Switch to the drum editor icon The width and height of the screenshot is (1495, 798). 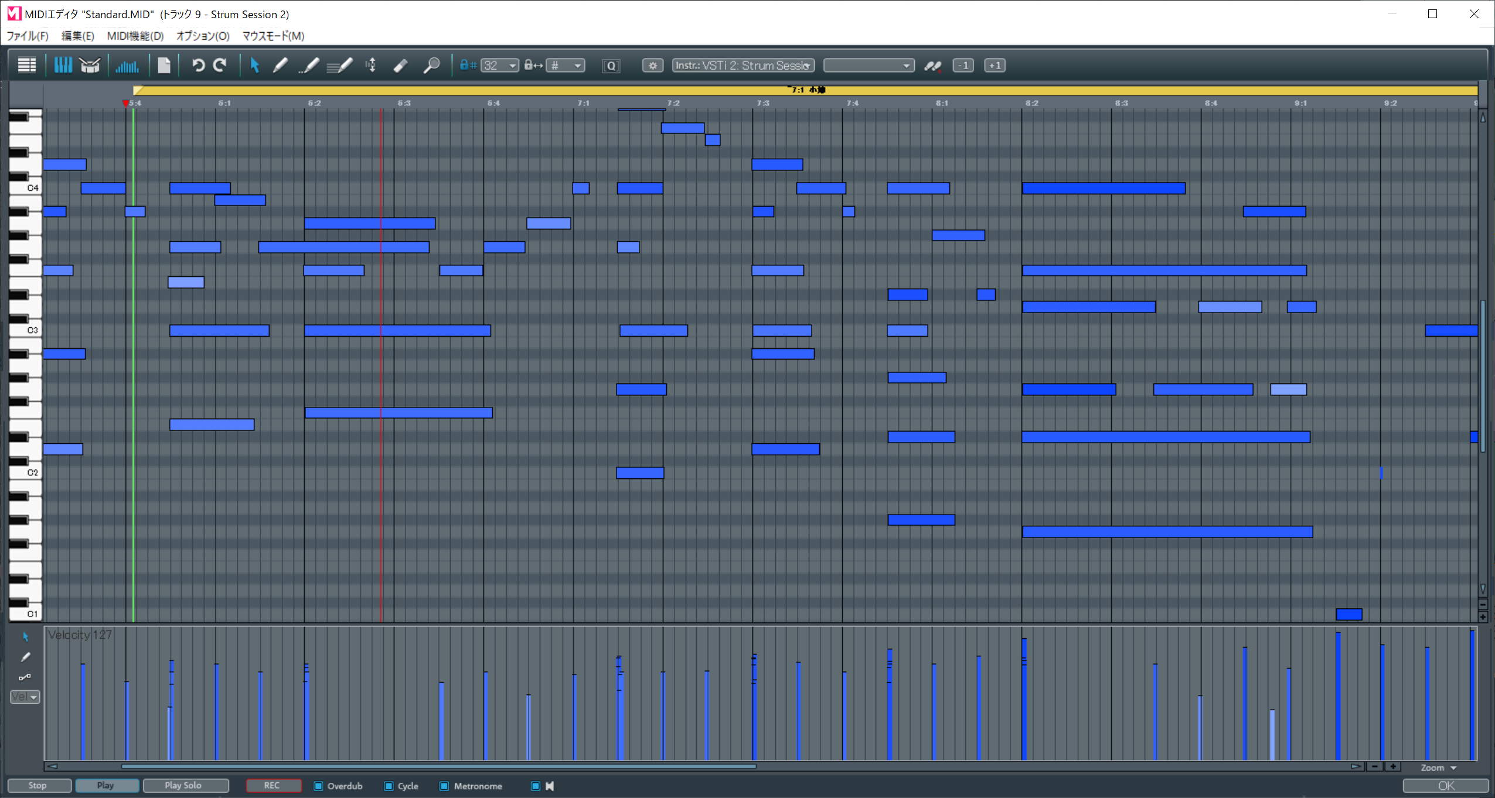tap(90, 65)
